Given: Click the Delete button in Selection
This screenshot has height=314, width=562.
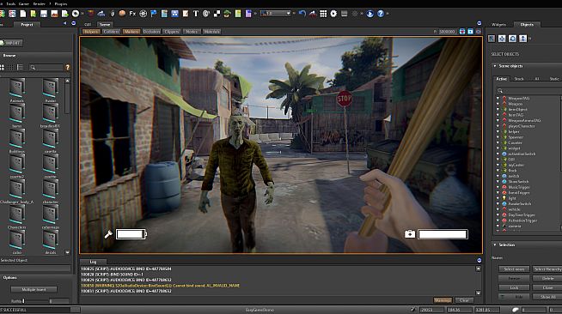Looking at the screenshot, I should (547, 278).
